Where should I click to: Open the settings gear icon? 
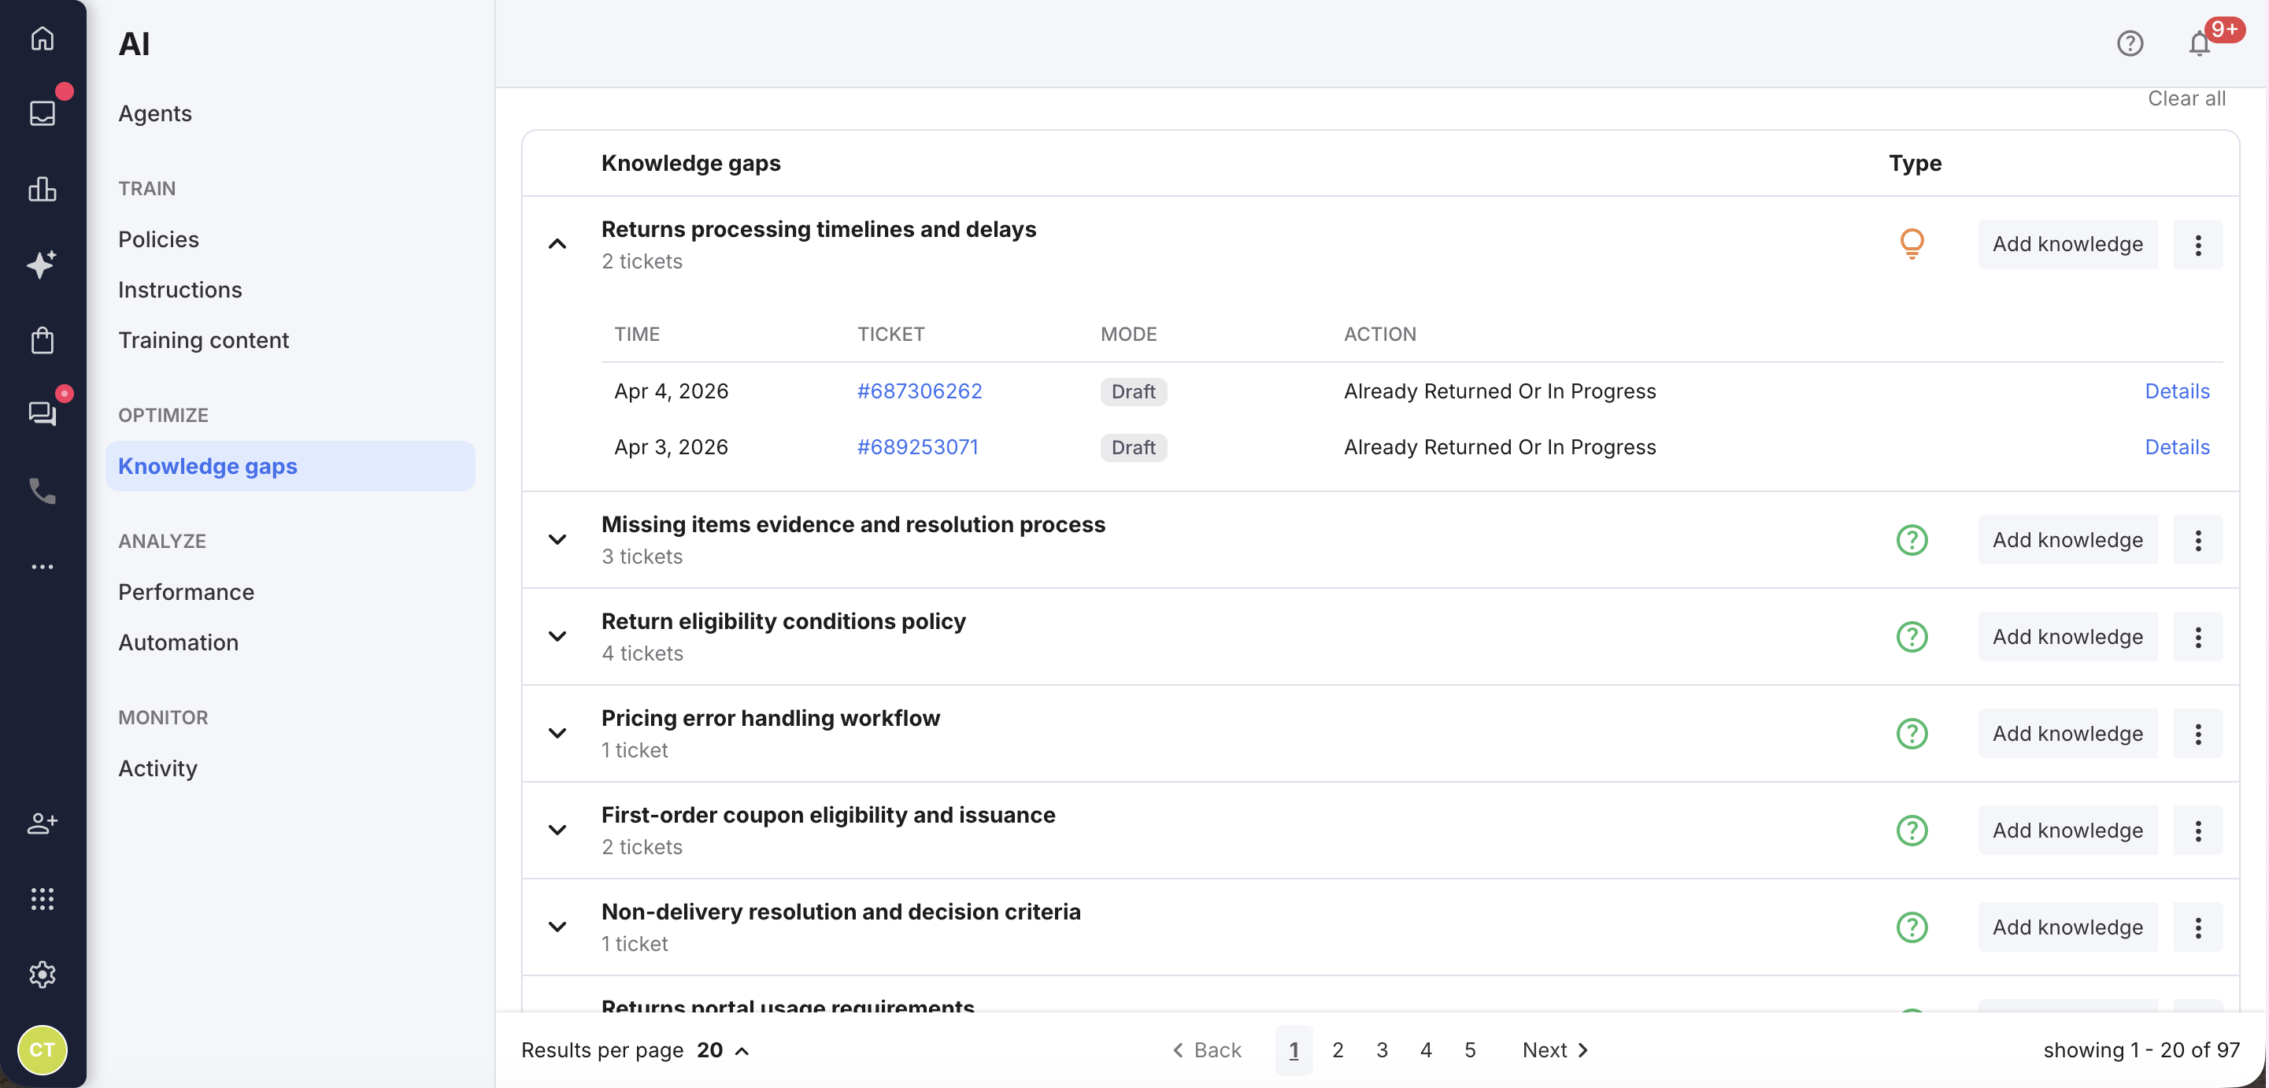(x=43, y=975)
